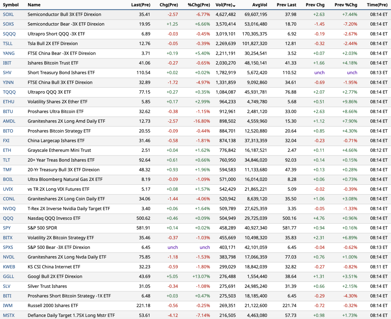Click the QQQ ticker symbol
This screenshot has width=391, height=319.
tap(8, 218)
